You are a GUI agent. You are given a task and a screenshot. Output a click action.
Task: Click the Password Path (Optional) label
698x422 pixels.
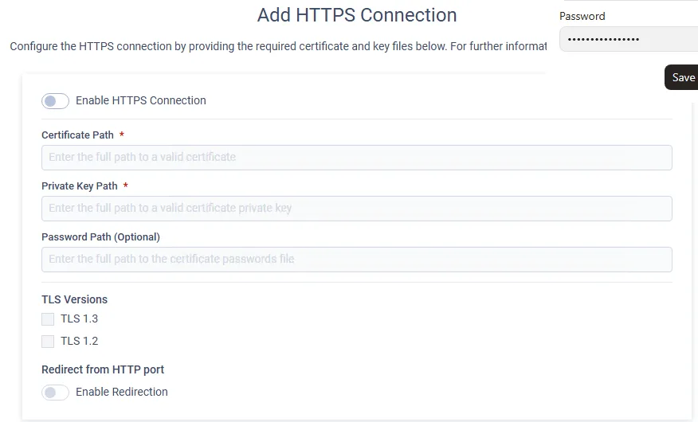(100, 237)
